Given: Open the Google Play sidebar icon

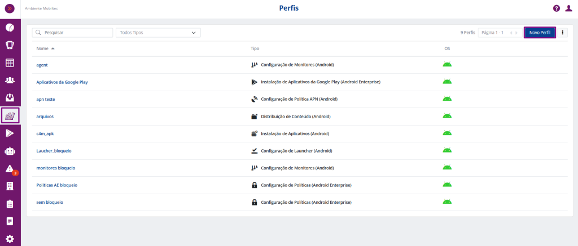Looking at the screenshot, I should click(10, 133).
